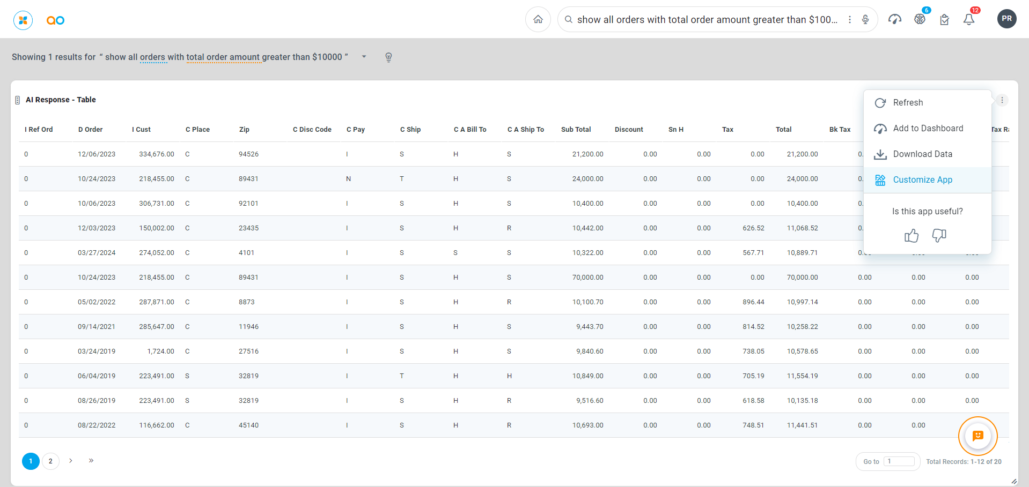1029x487 pixels.
Task: Click the thumbs down feedback icon
Action: pyautogui.click(x=939, y=236)
